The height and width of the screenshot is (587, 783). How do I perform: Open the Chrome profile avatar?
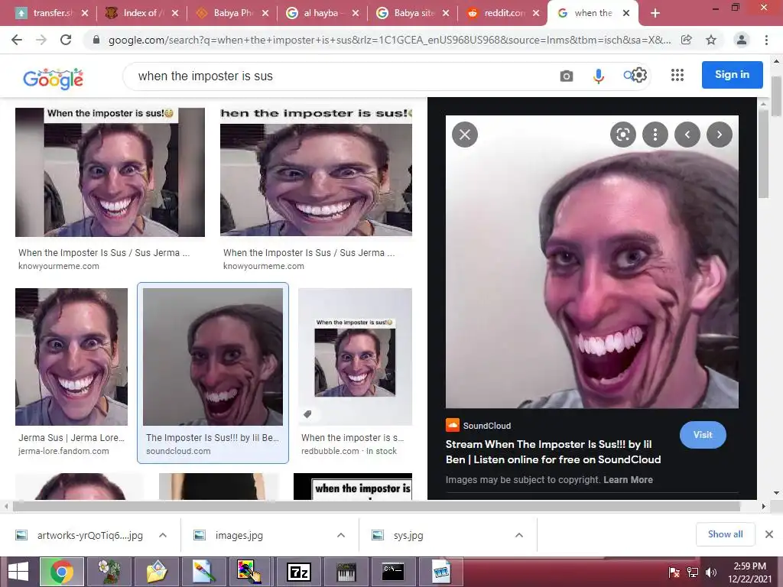742,40
